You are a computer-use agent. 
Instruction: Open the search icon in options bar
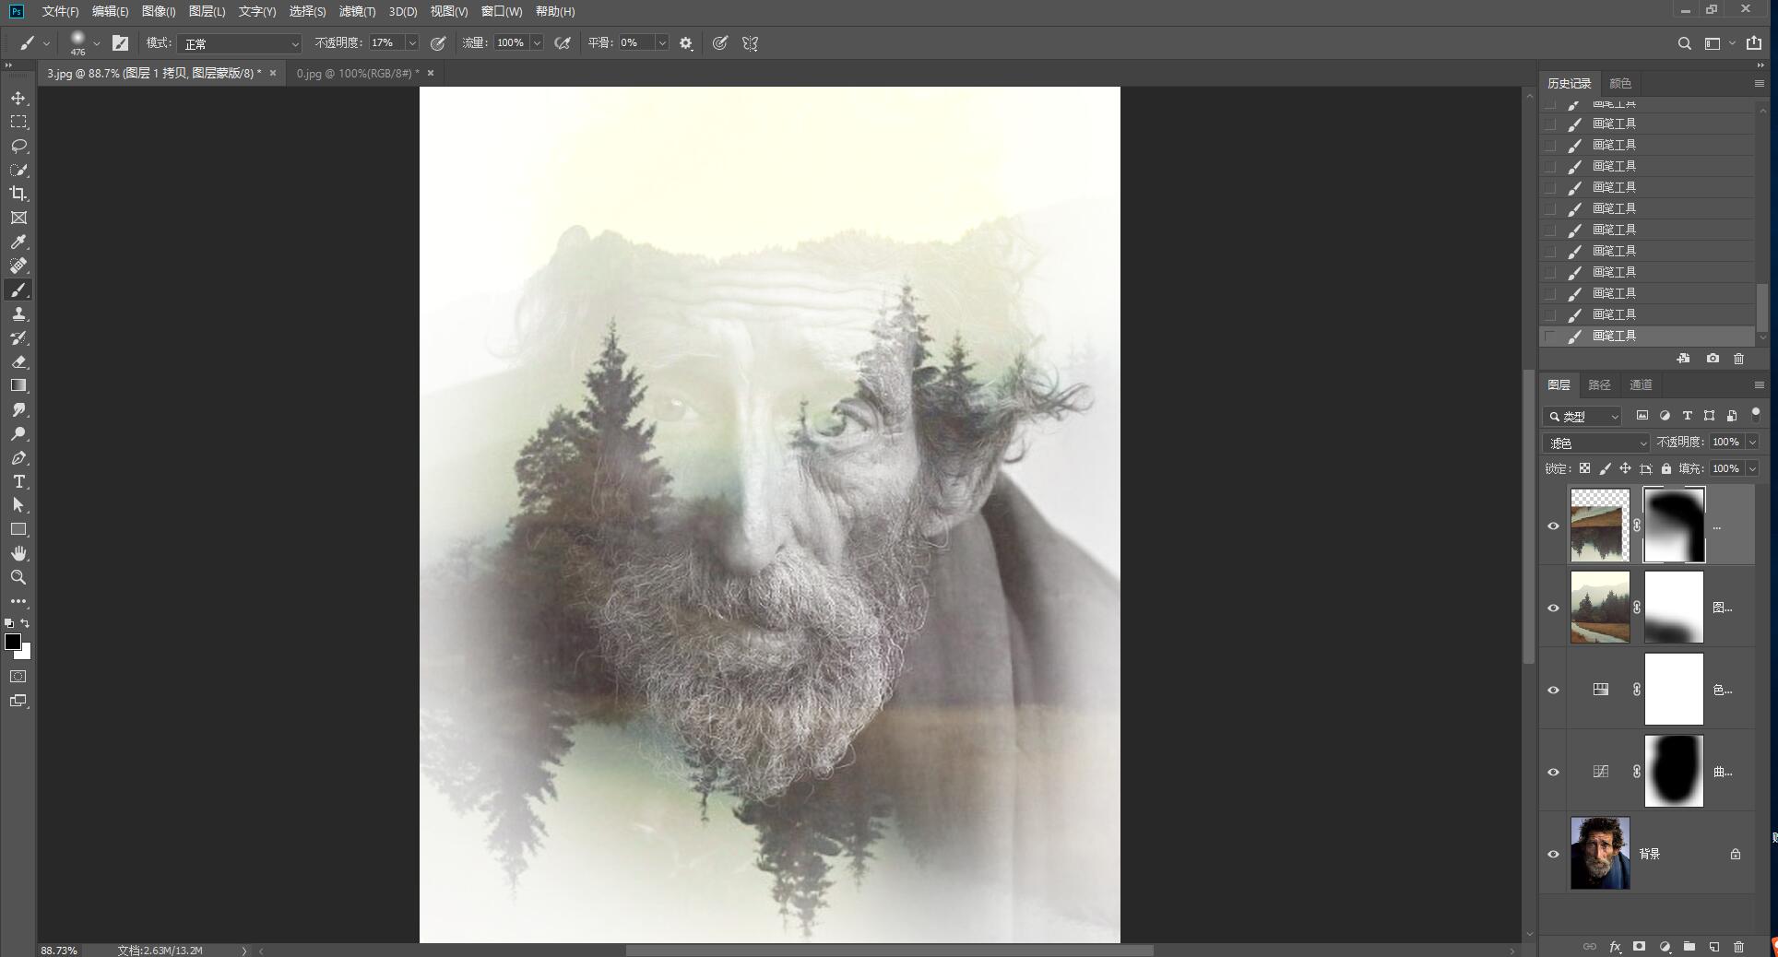[1684, 43]
